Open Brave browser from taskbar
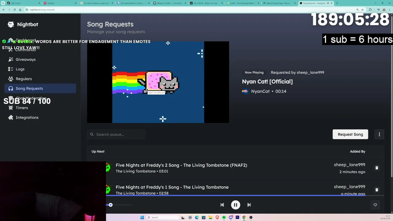Image resolution: width=393 pixels, height=221 pixels. (x=217, y=218)
